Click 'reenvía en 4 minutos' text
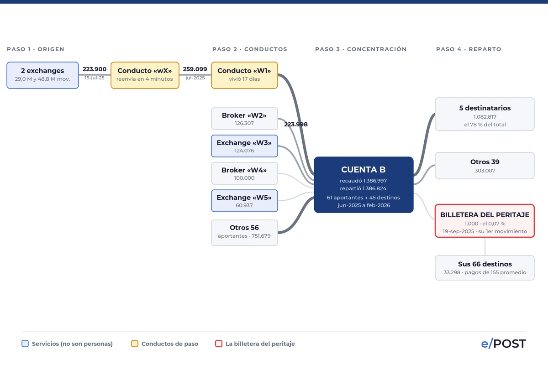The width and height of the screenshot is (548, 365). [x=145, y=79]
